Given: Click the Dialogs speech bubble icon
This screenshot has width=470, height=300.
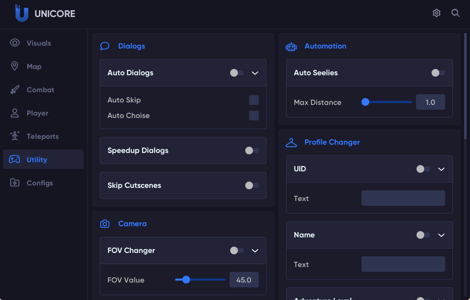Looking at the screenshot, I should coord(105,46).
